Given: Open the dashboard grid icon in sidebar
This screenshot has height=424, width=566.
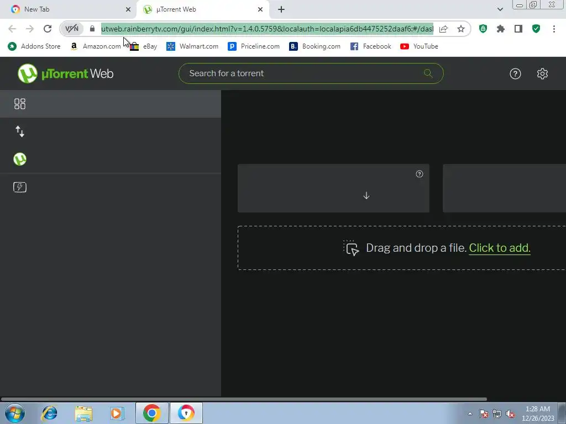Looking at the screenshot, I should 20,104.
